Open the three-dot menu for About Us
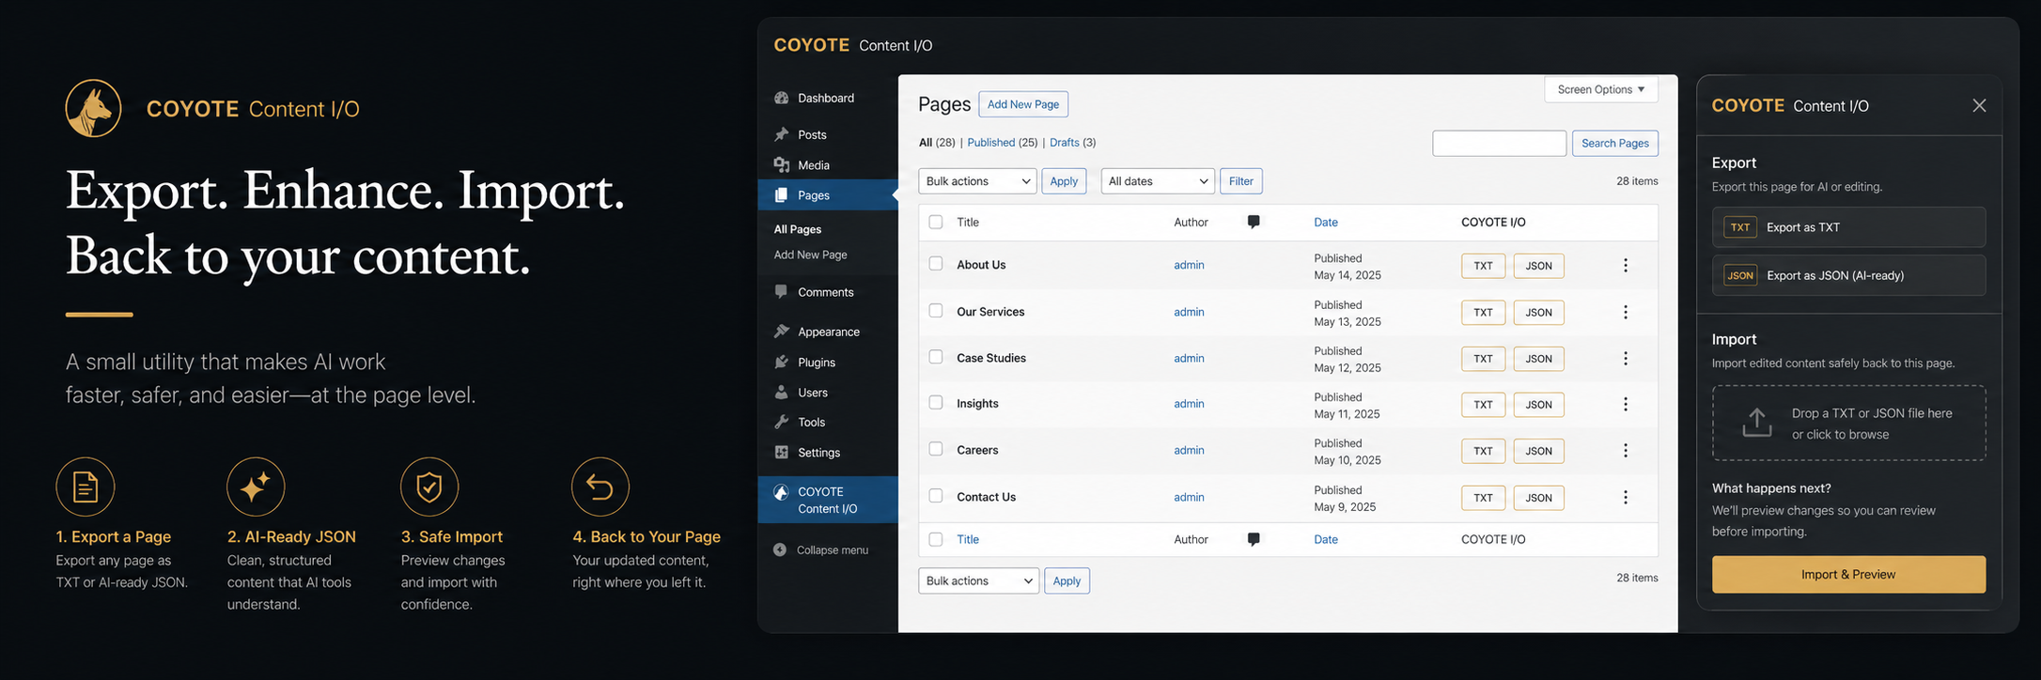 [1625, 266]
